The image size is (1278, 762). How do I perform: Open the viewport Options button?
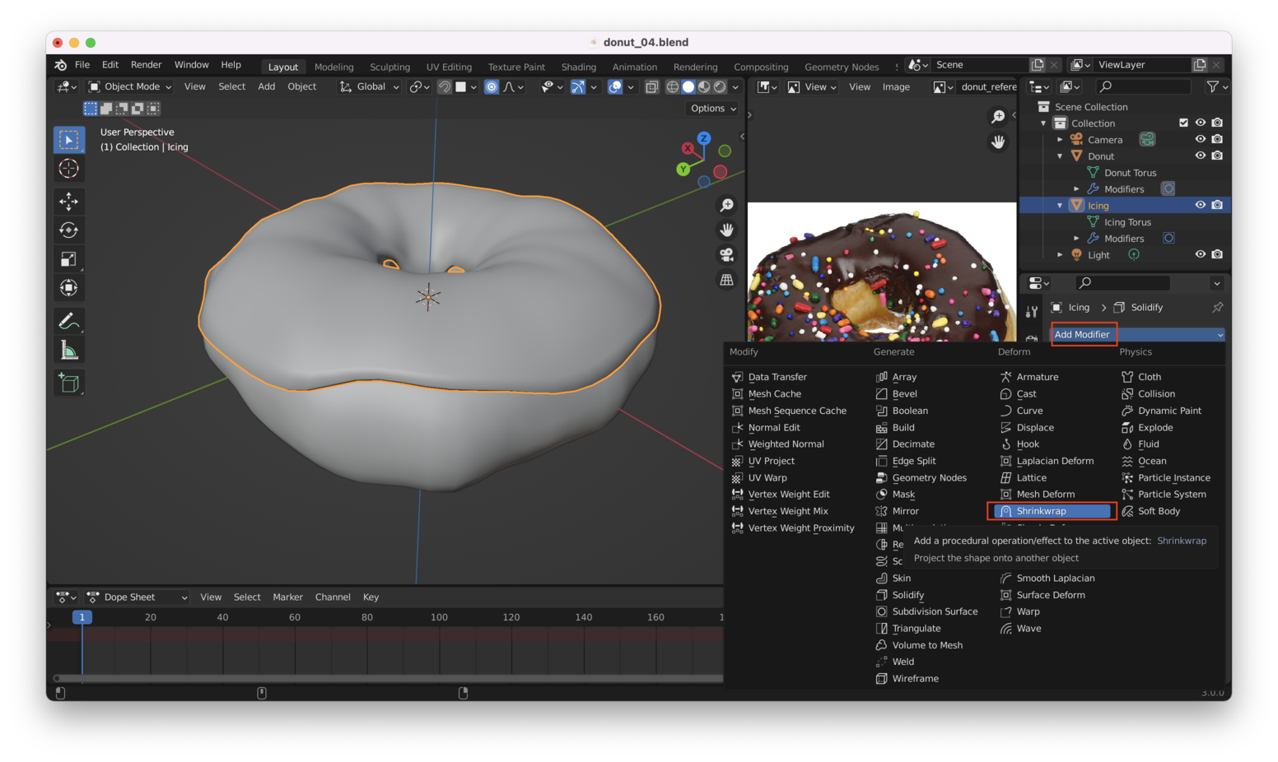click(x=713, y=109)
